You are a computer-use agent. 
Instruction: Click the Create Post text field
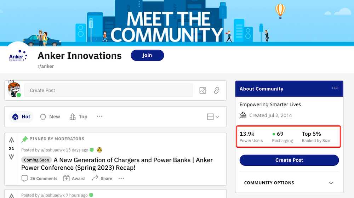(108, 90)
